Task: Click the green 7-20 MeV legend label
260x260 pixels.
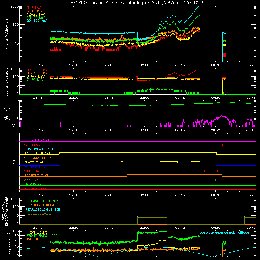Action: [35, 80]
